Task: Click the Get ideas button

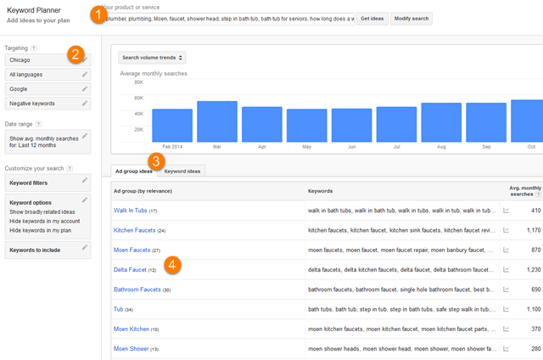Action: [x=372, y=19]
